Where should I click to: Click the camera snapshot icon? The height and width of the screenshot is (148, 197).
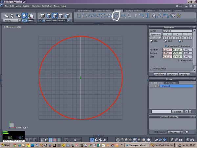tap(192, 140)
